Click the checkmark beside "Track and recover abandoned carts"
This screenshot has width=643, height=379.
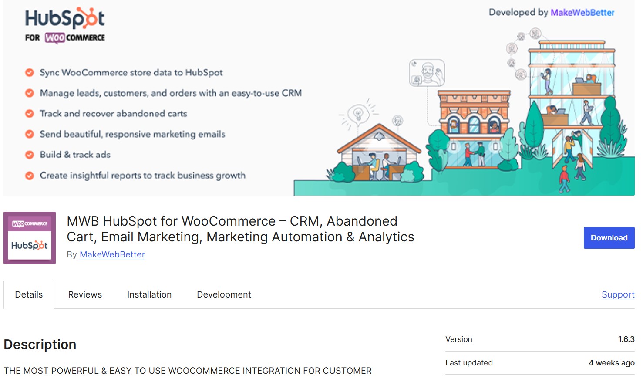(x=29, y=113)
